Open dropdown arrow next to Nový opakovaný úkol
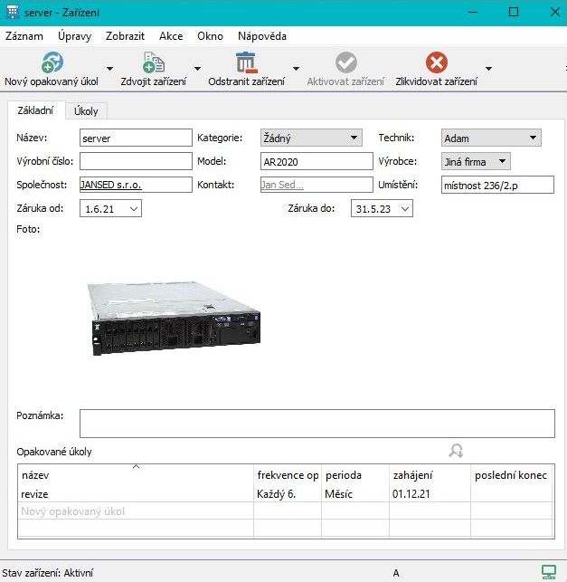 pyautogui.click(x=109, y=69)
